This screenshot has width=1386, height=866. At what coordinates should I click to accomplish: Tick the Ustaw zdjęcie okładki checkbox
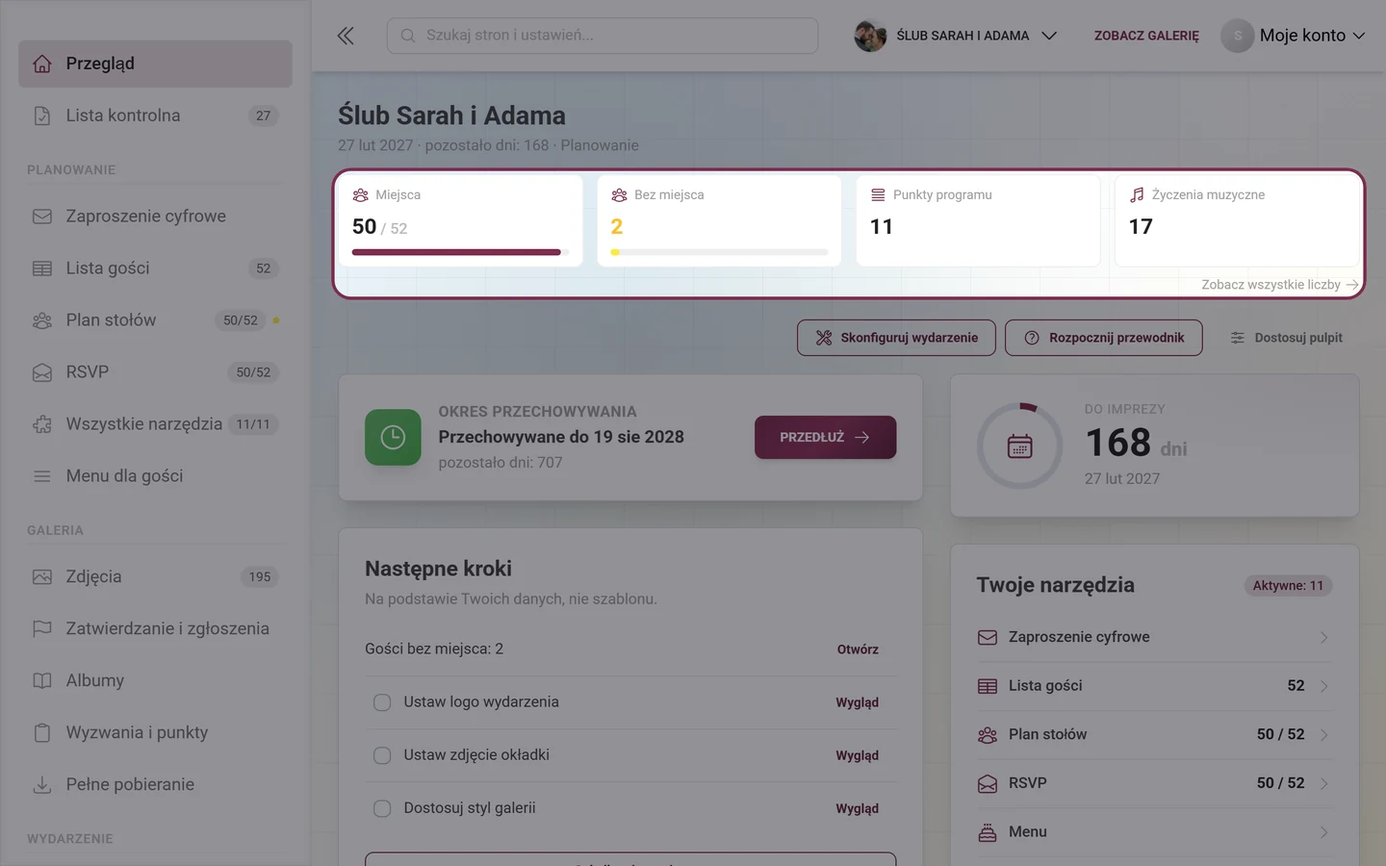(382, 755)
